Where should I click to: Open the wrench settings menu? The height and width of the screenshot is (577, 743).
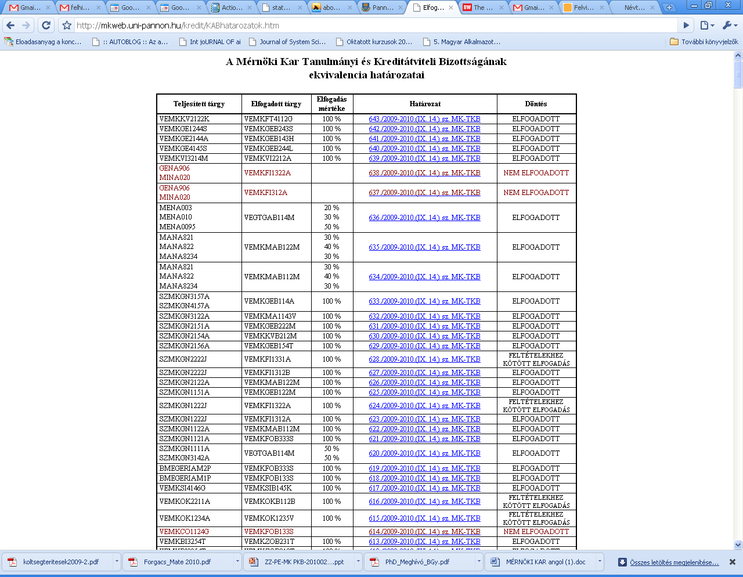730,26
